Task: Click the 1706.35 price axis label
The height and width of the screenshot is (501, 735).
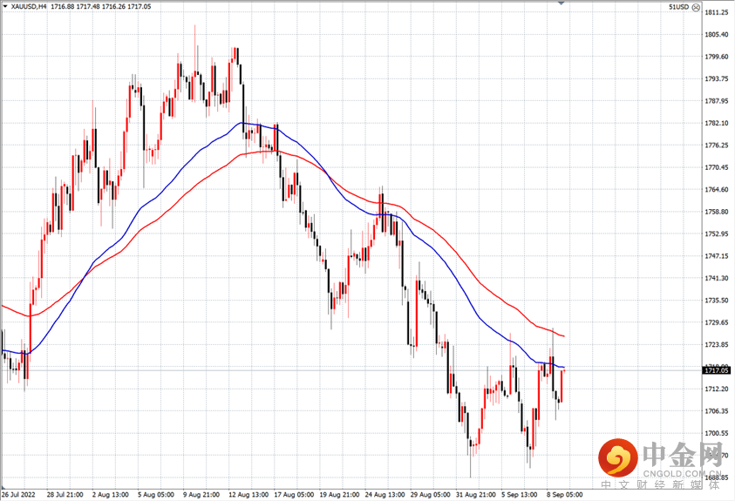Action: pyautogui.click(x=716, y=411)
